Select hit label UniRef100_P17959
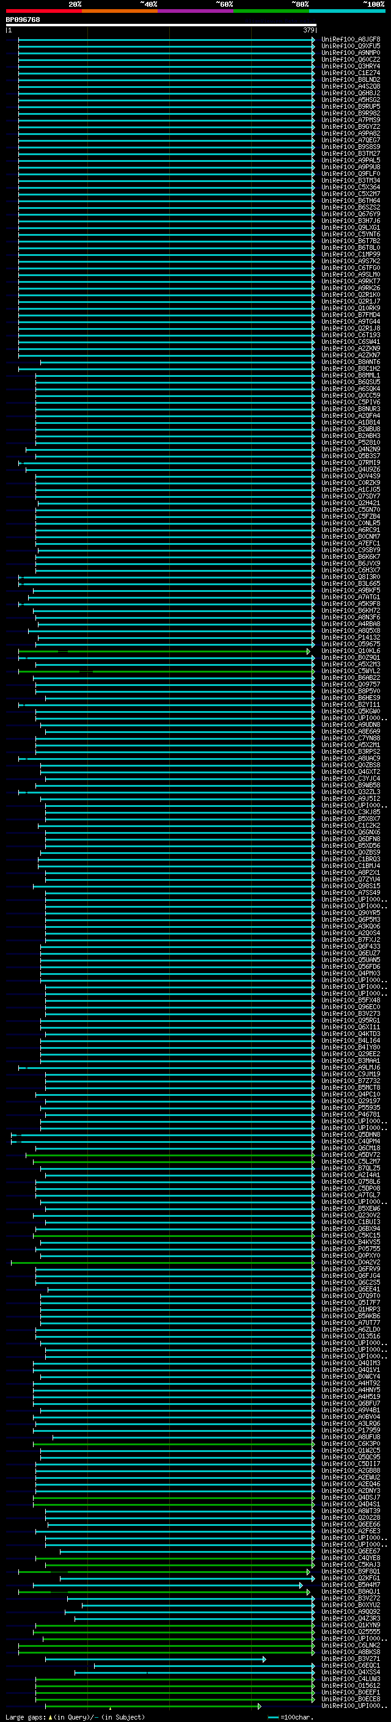391x1722 pixels. coord(351,1431)
